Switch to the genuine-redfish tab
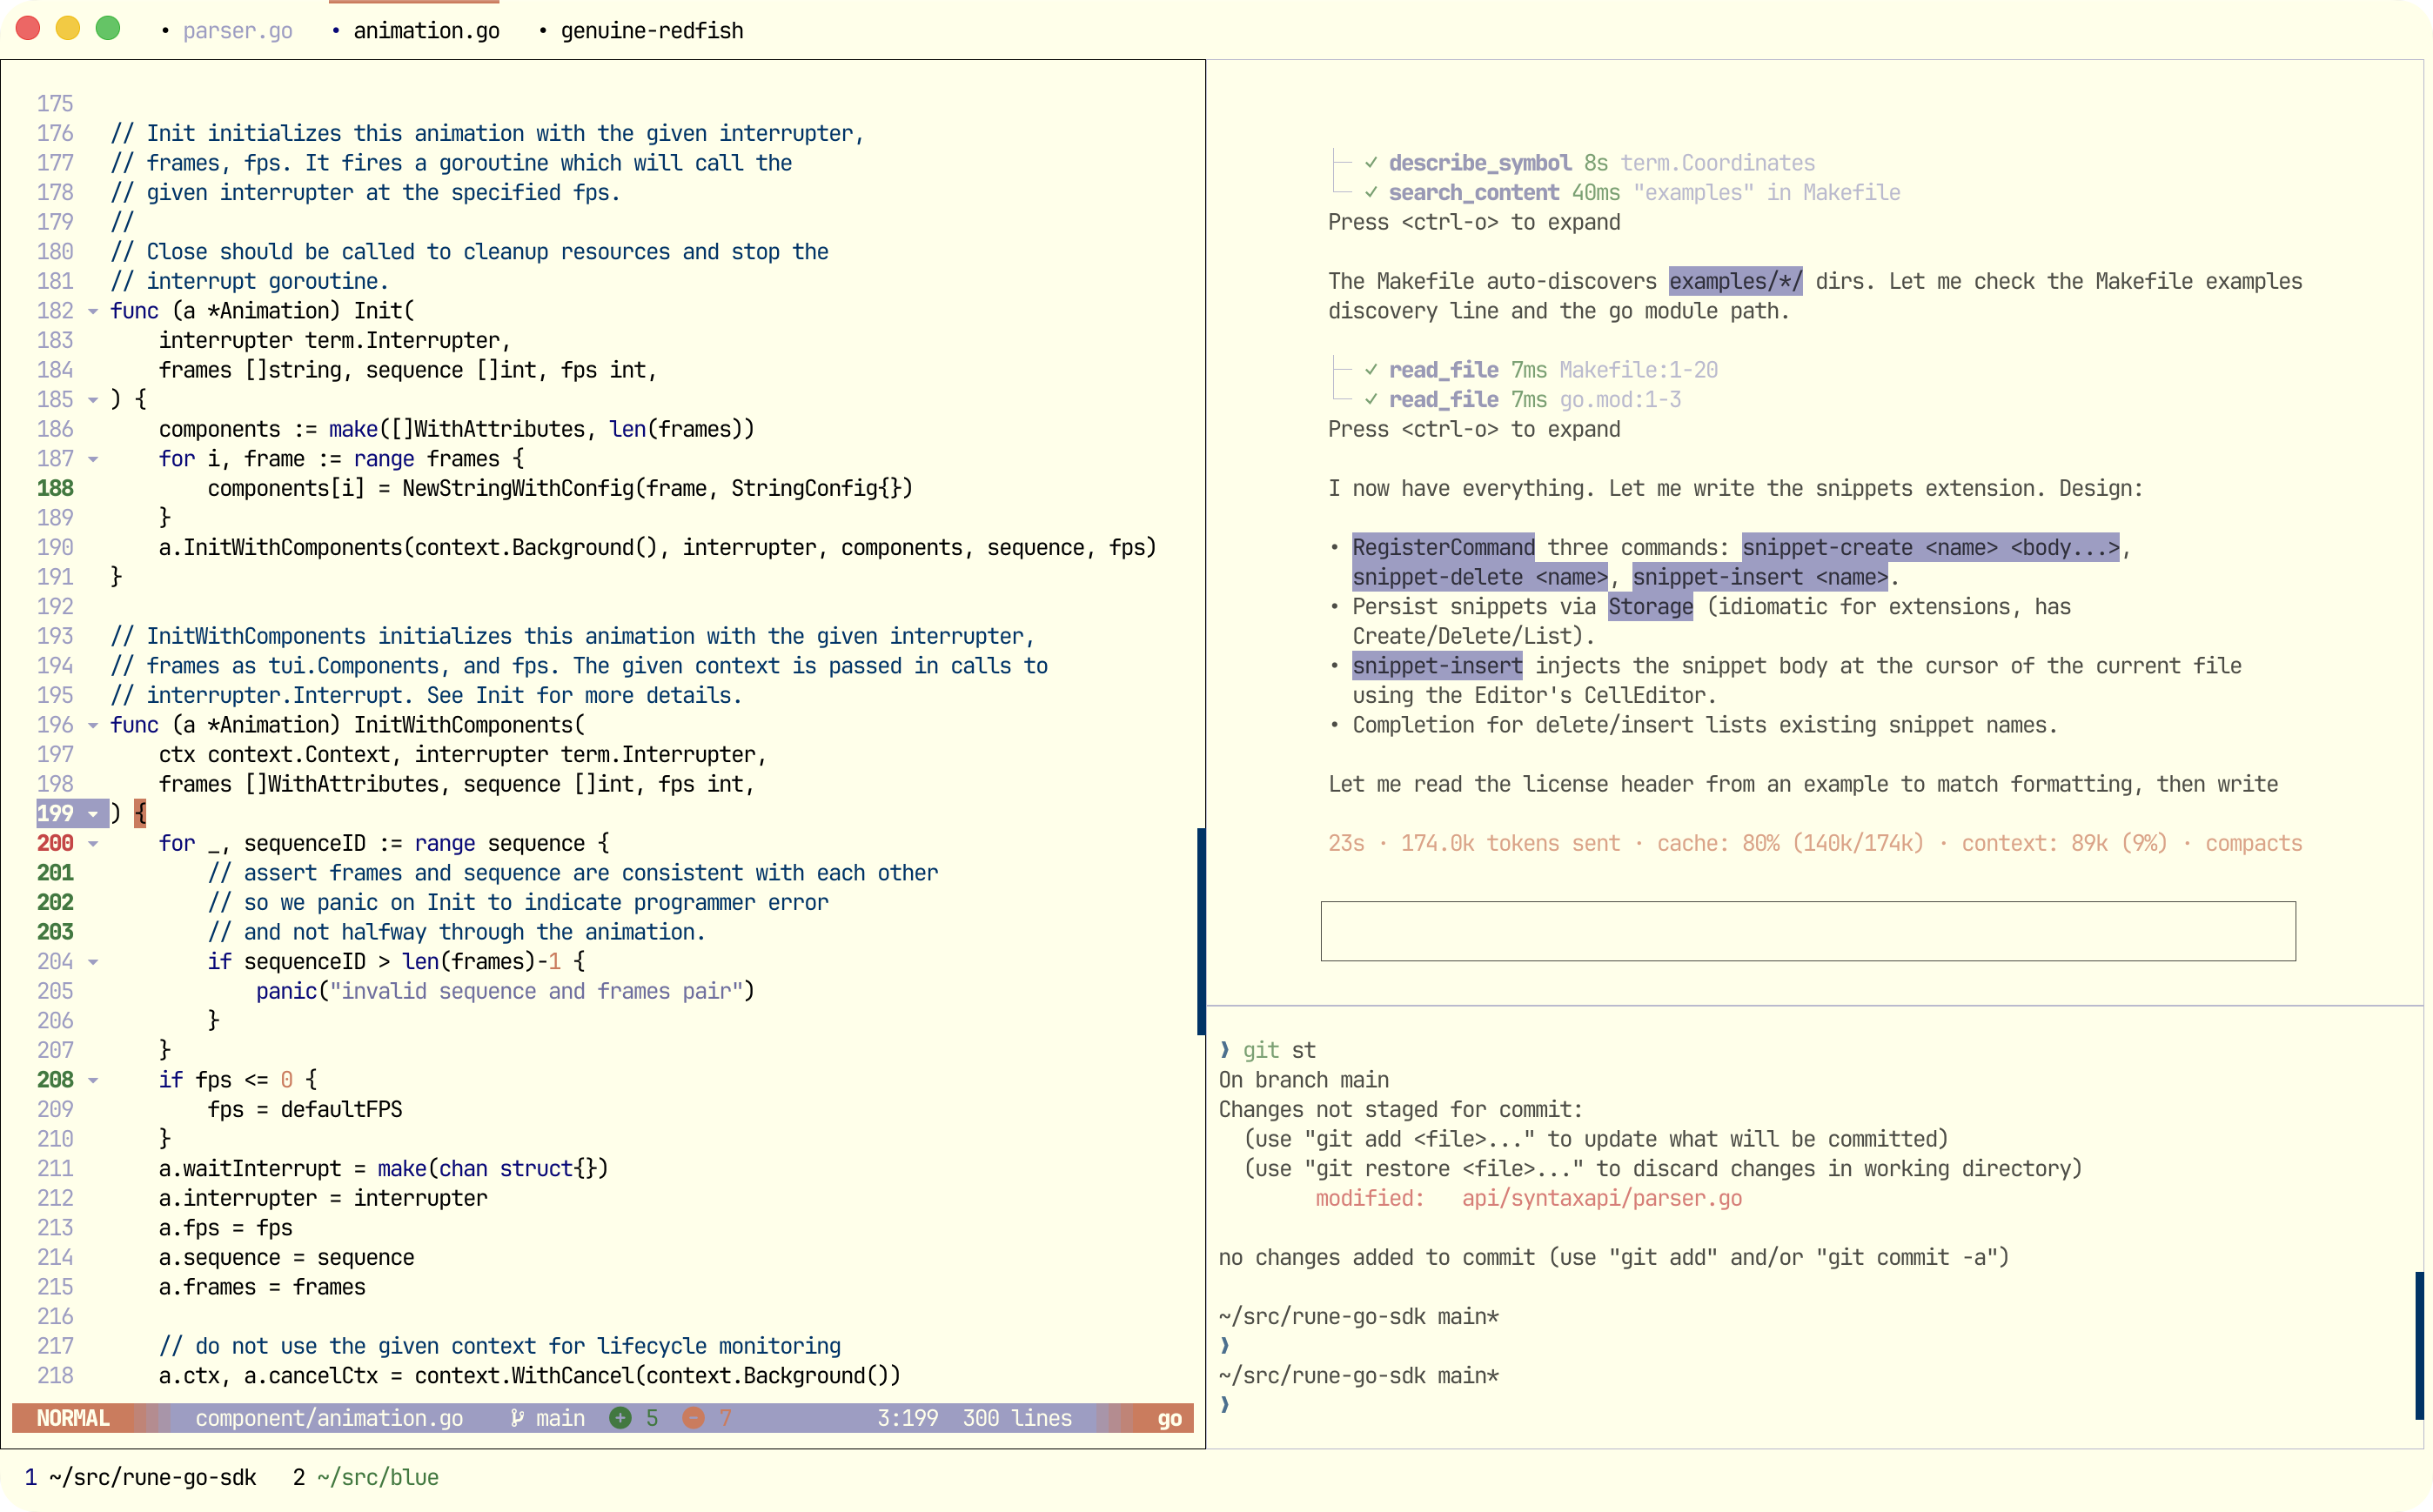This screenshot has height=1512, width=2433. pos(651,30)
